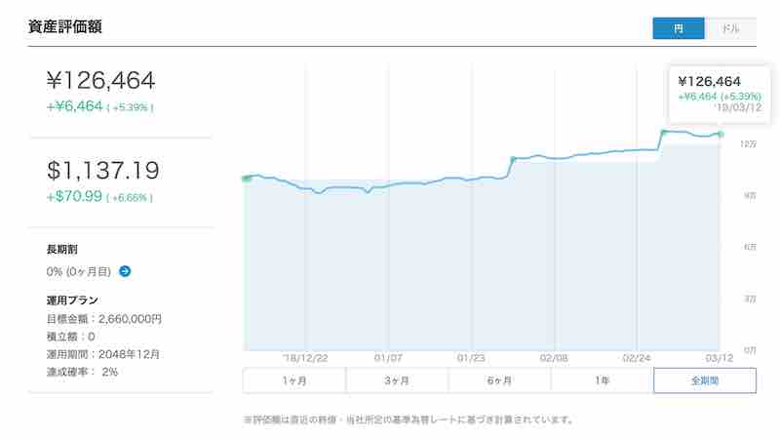Switch currency display to 円
Viewport: 780px width, 440px height.
[679, 28]
